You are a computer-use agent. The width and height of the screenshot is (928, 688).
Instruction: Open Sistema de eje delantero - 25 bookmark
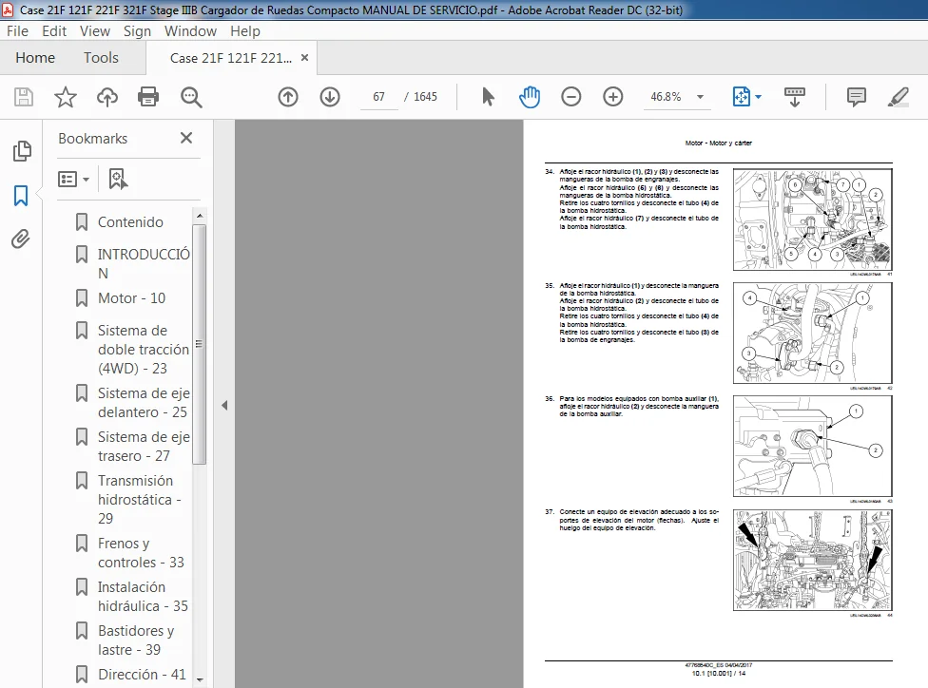(x=144, y=402)
